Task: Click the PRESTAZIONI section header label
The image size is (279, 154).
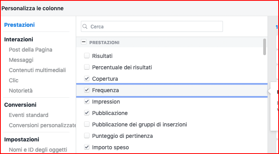Action: coord(104,43)
